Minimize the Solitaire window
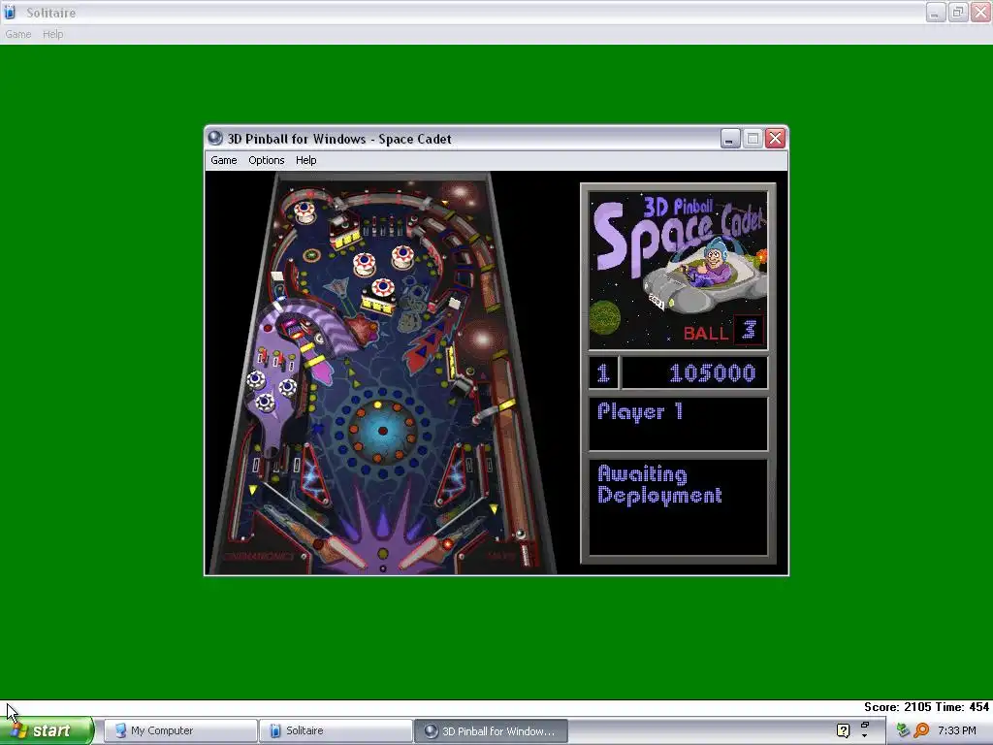Screen dimensions: 993x745 pos(936,12)
